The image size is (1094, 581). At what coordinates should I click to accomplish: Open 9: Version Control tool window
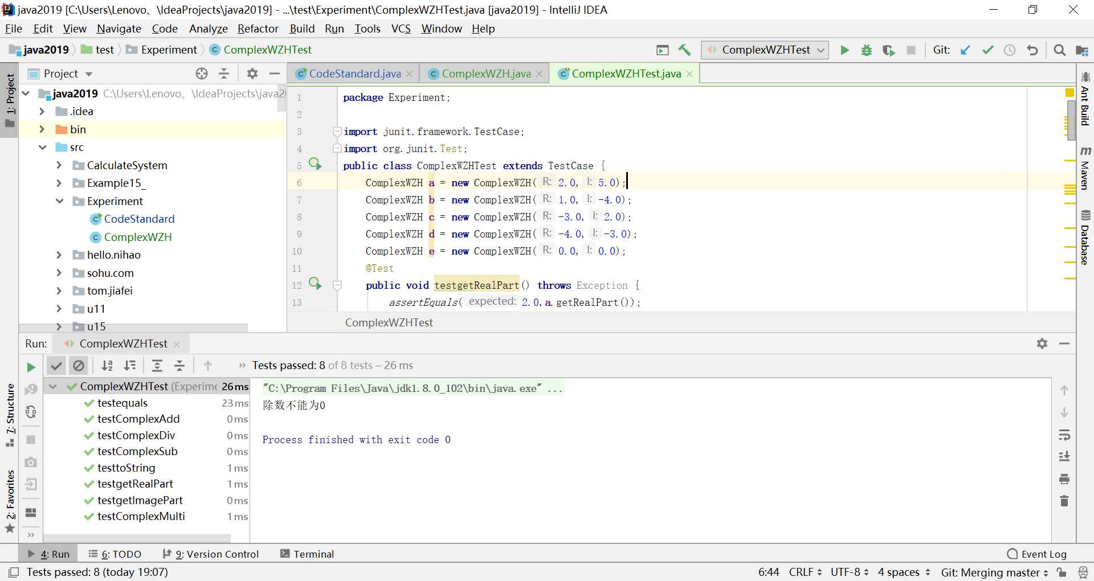pos(210,554)
